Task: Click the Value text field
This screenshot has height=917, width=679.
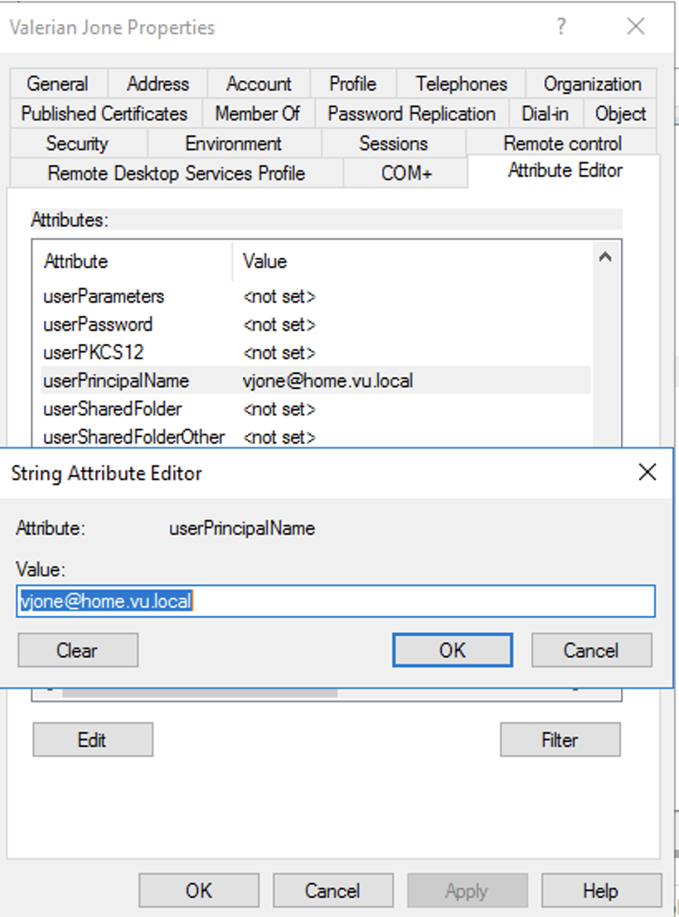Action: (336, 601)
